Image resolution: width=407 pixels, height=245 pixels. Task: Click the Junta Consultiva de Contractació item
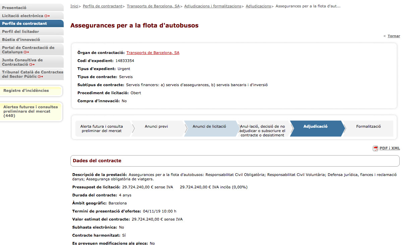tap(22, 62)
